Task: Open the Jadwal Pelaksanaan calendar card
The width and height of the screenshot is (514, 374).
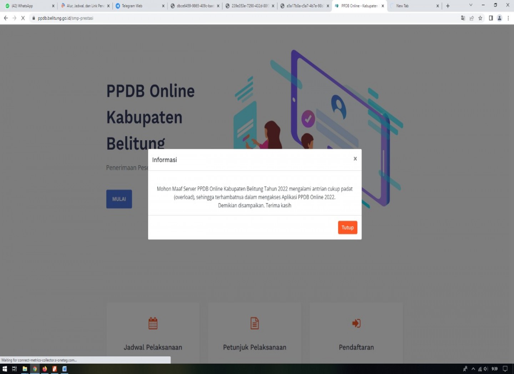Action: point(153,333)
